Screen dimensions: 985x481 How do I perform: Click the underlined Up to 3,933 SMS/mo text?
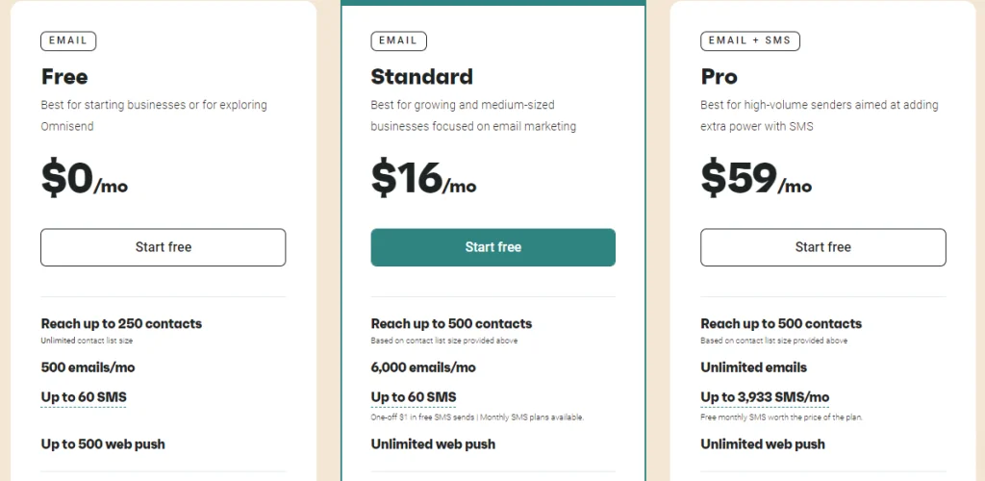(765, 396)
